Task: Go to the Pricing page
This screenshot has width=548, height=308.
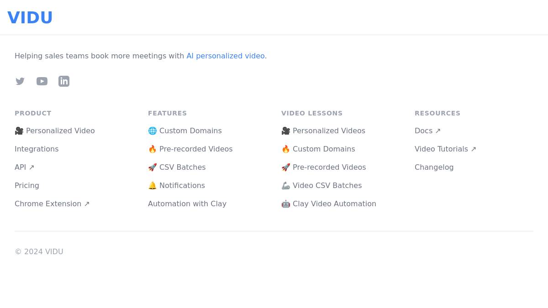Action: click(27, 186)
